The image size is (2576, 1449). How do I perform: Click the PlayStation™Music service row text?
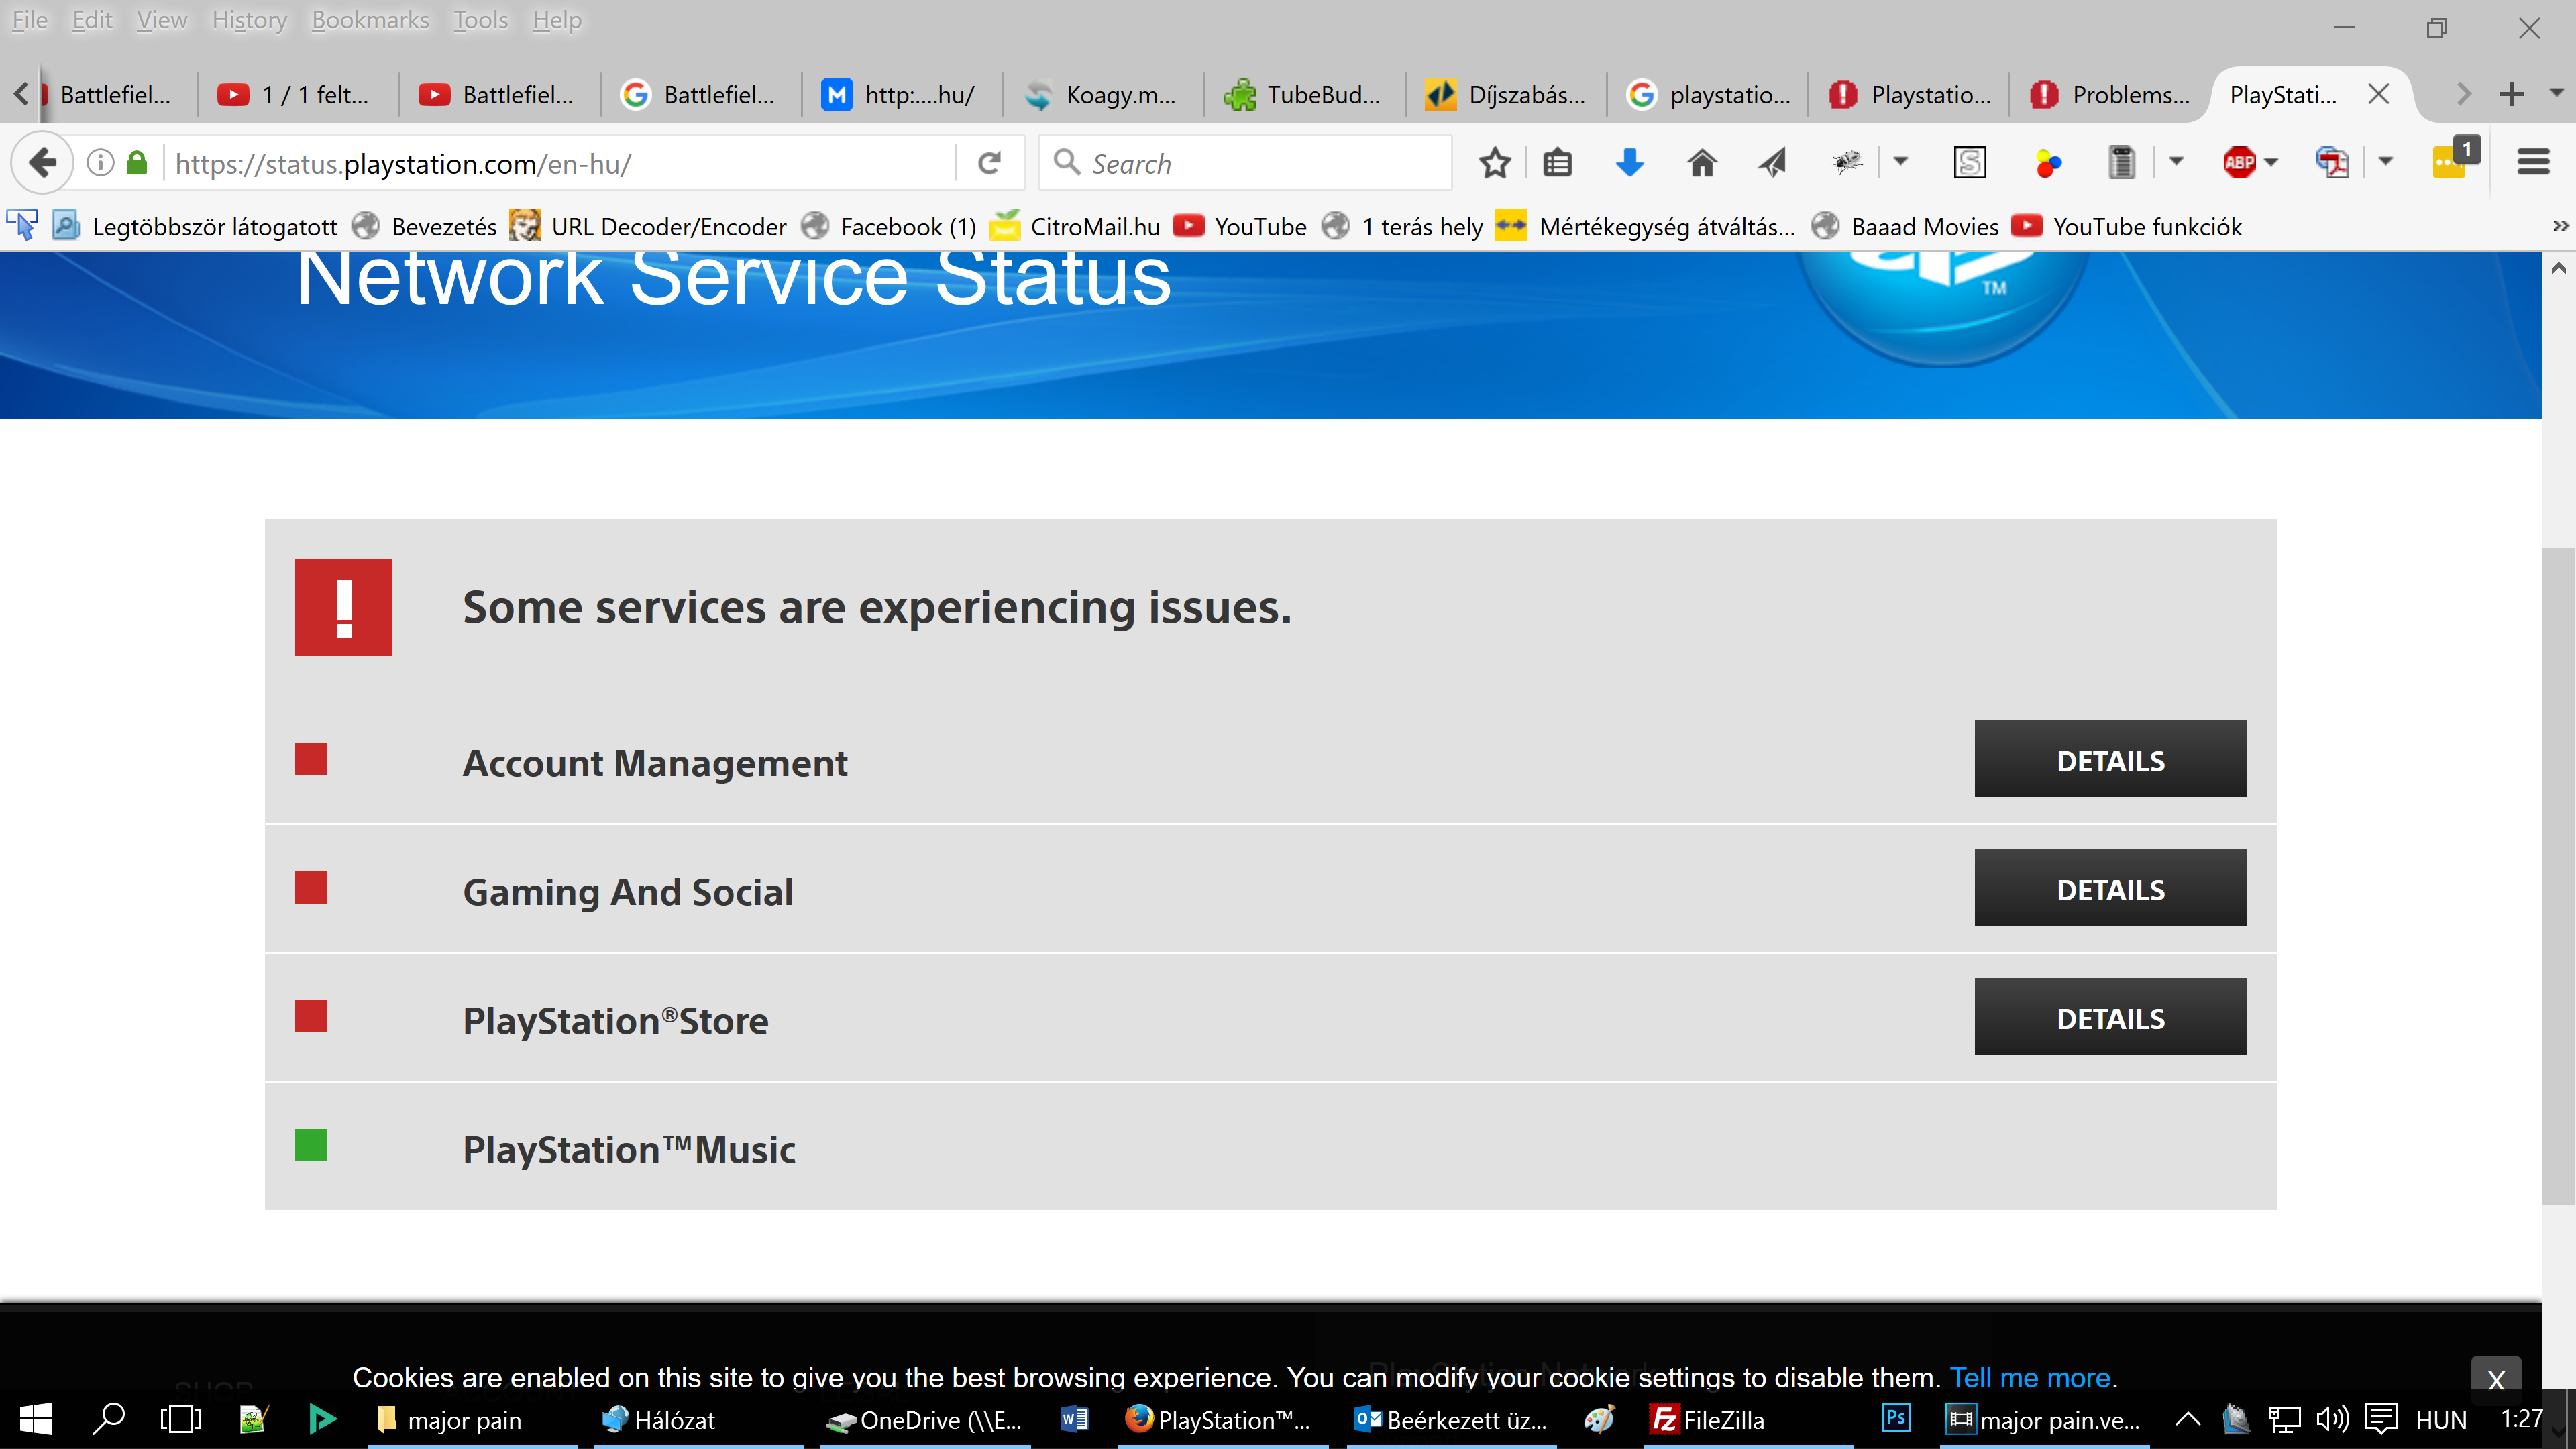[629, 1149]
